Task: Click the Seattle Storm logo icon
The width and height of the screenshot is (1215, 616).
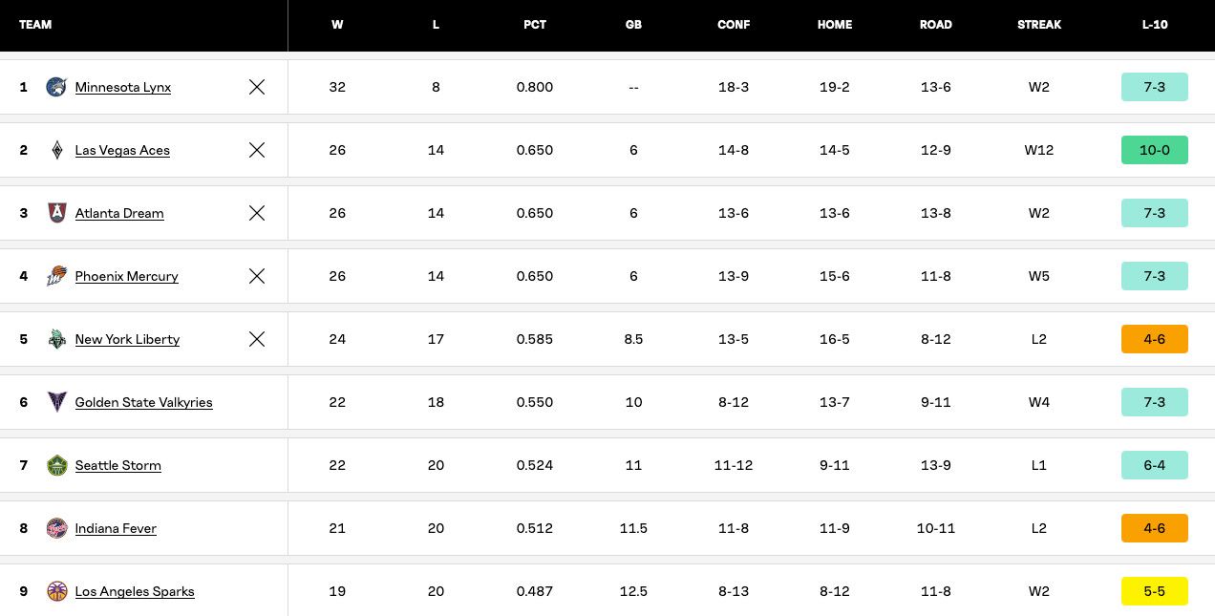Action: 56,465
